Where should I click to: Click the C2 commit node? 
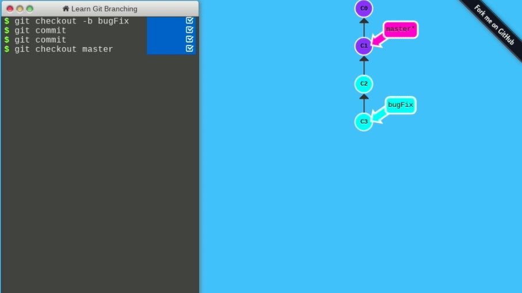click(x=364, y=84)
